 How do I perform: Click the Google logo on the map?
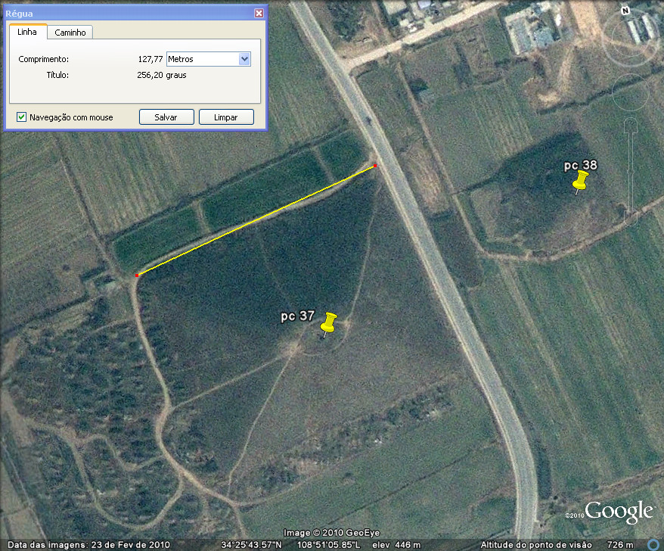[x=619, y=512]
